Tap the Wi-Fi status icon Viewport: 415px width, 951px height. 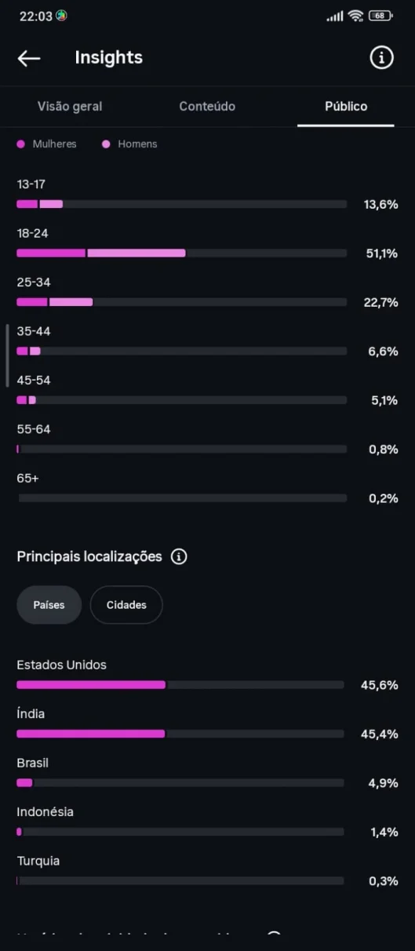[x=356, y=16]
